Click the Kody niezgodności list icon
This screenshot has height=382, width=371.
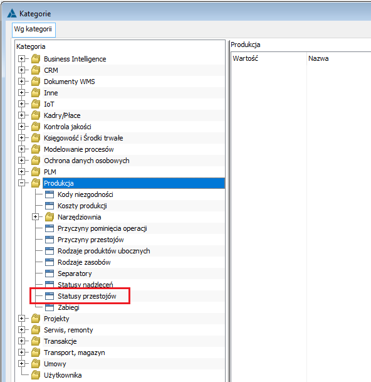tap(50, 194)
